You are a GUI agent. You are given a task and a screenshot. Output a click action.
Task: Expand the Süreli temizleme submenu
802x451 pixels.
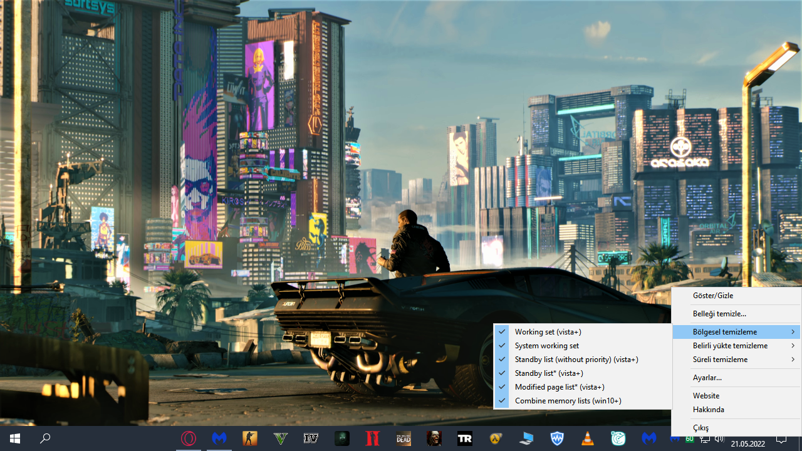point(736,360)
